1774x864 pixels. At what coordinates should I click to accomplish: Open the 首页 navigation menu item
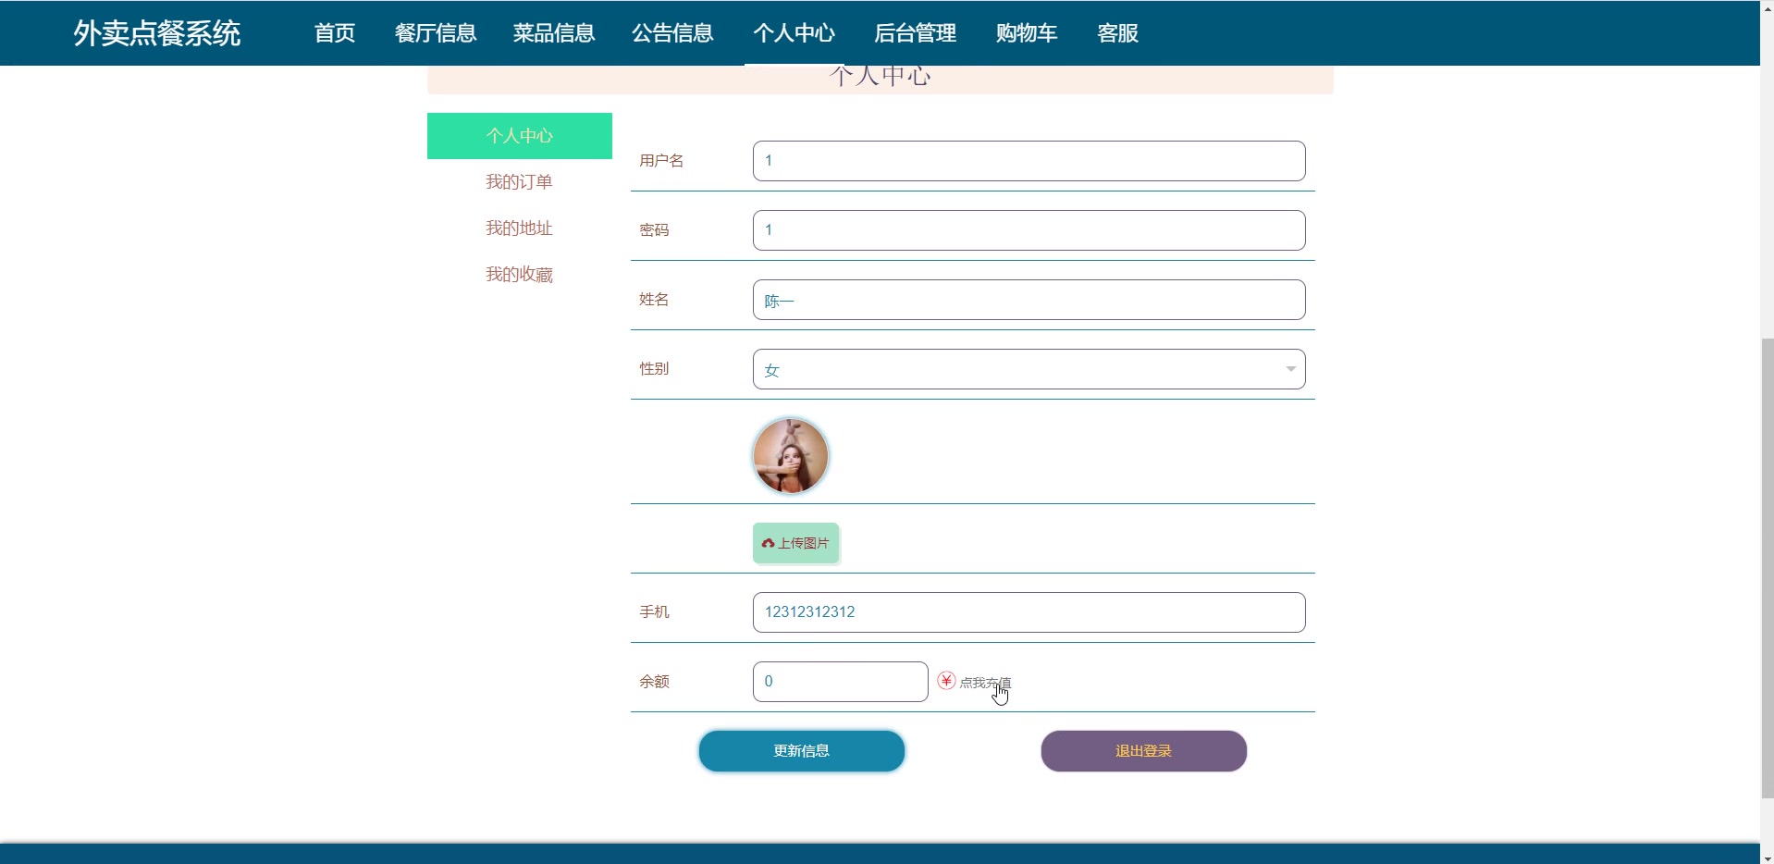point(334,33)
